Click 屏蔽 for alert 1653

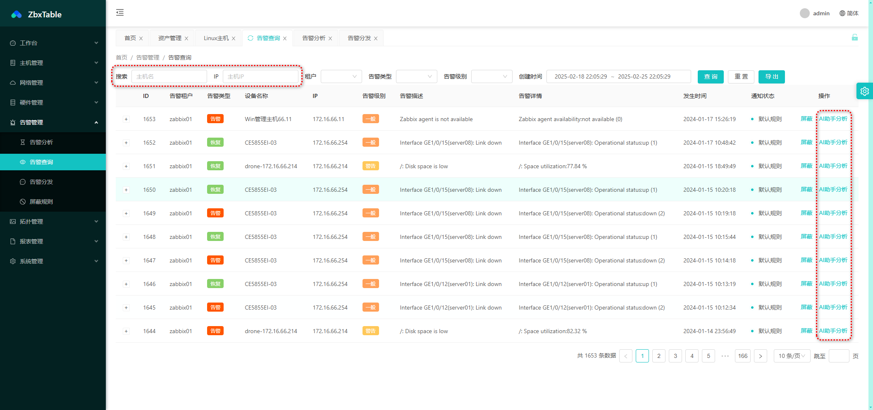(806, 119)
